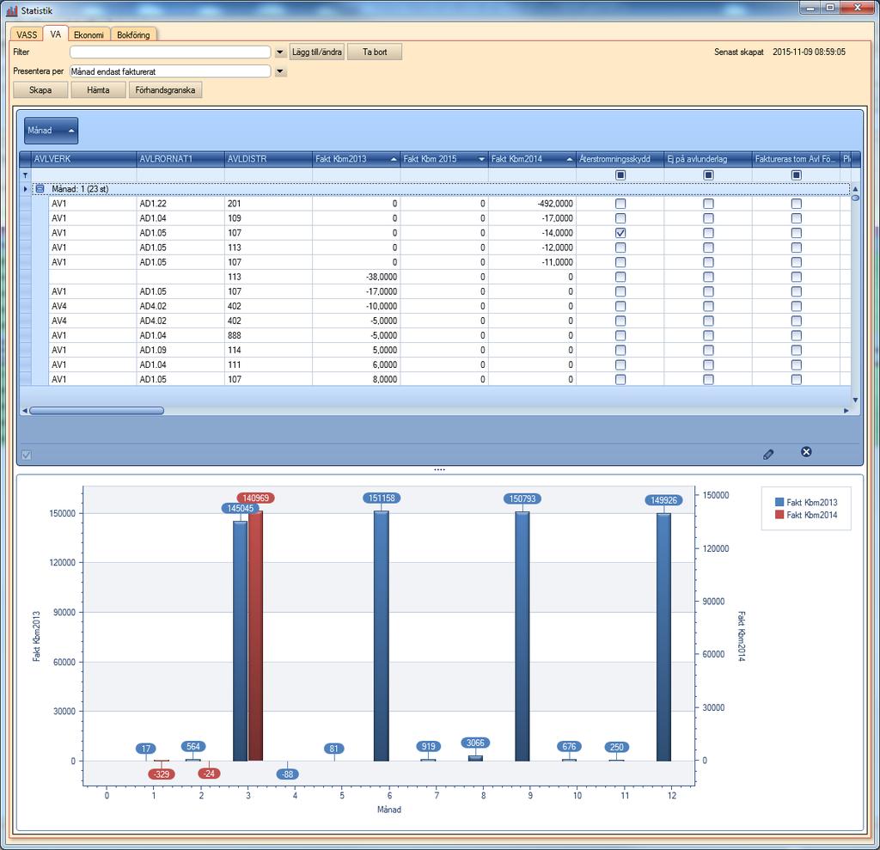Viewport: 880px width, 850px height.
Task: Check Återströmningsskydd for AD1.09 row
Action: point(620,351)
